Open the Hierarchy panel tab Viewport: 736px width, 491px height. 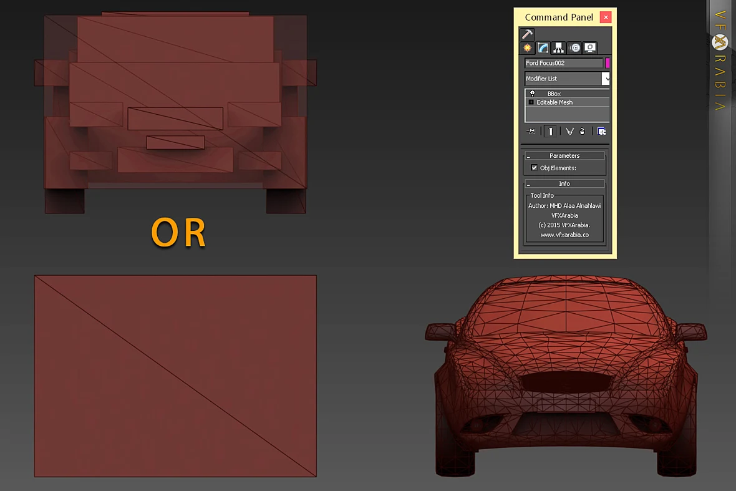(x=559, y=47)
